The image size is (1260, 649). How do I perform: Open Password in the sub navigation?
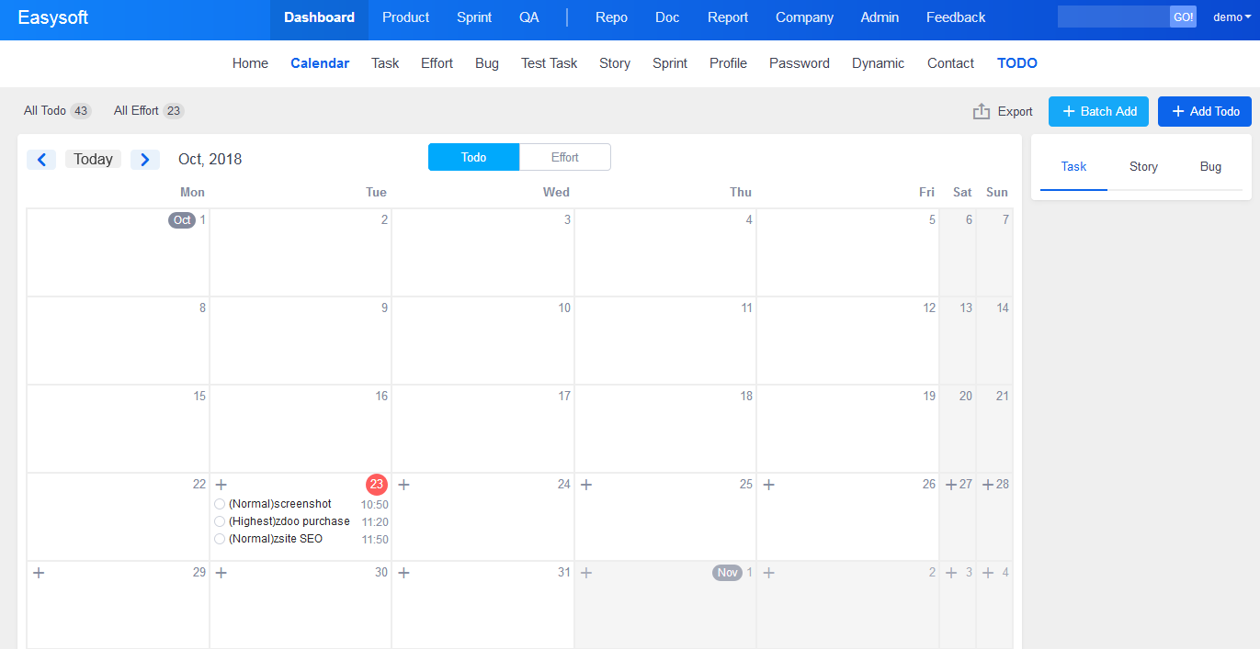[800, 63]
